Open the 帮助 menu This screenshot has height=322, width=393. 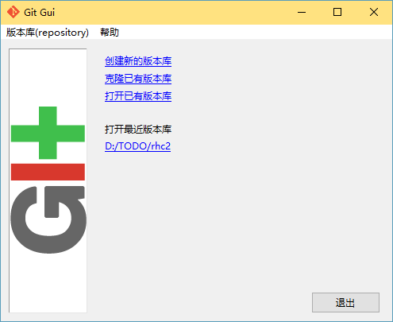click(110, 33)
